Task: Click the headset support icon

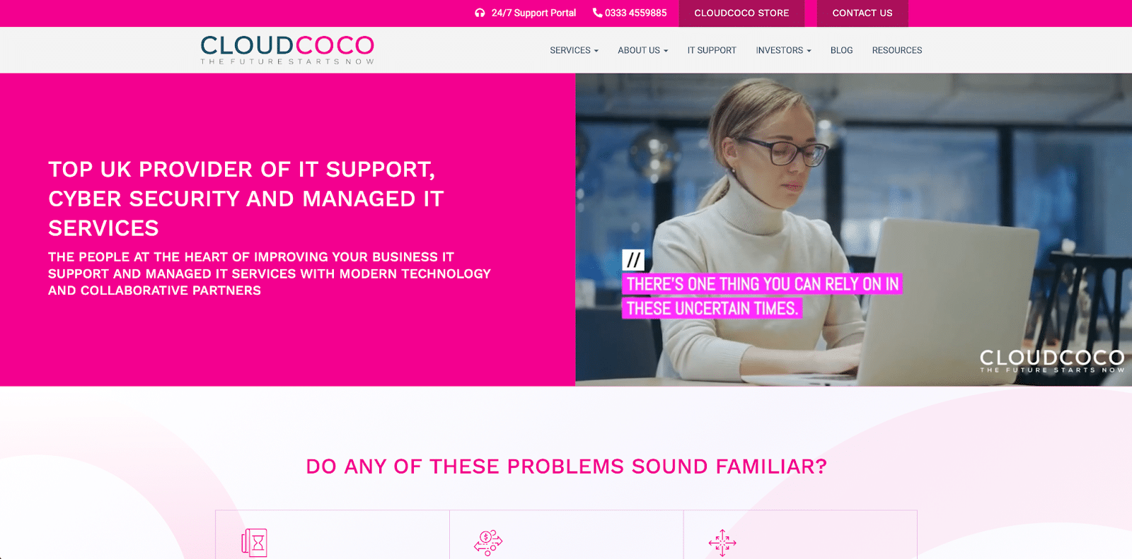Action: 480,13
